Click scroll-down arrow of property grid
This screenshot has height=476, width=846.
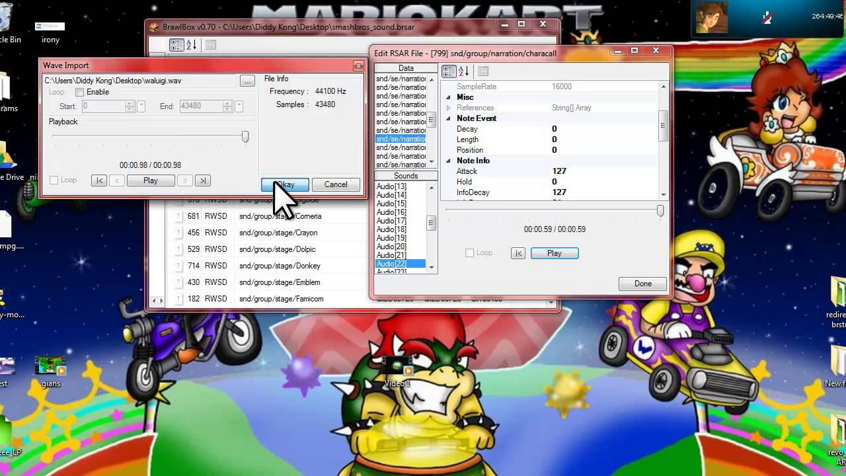click(664, 194)
